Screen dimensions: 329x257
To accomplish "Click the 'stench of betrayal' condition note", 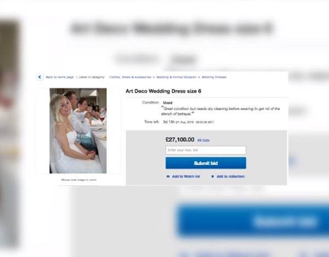I will [x=220, y=111].
